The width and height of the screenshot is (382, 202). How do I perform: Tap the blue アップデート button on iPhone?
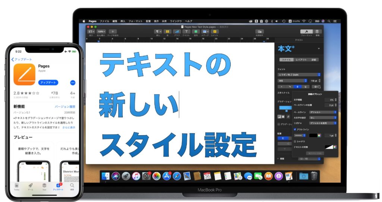[x=48, y=83]
